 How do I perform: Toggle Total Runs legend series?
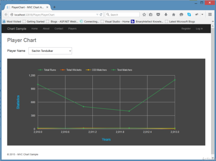[x=47, y=70]
